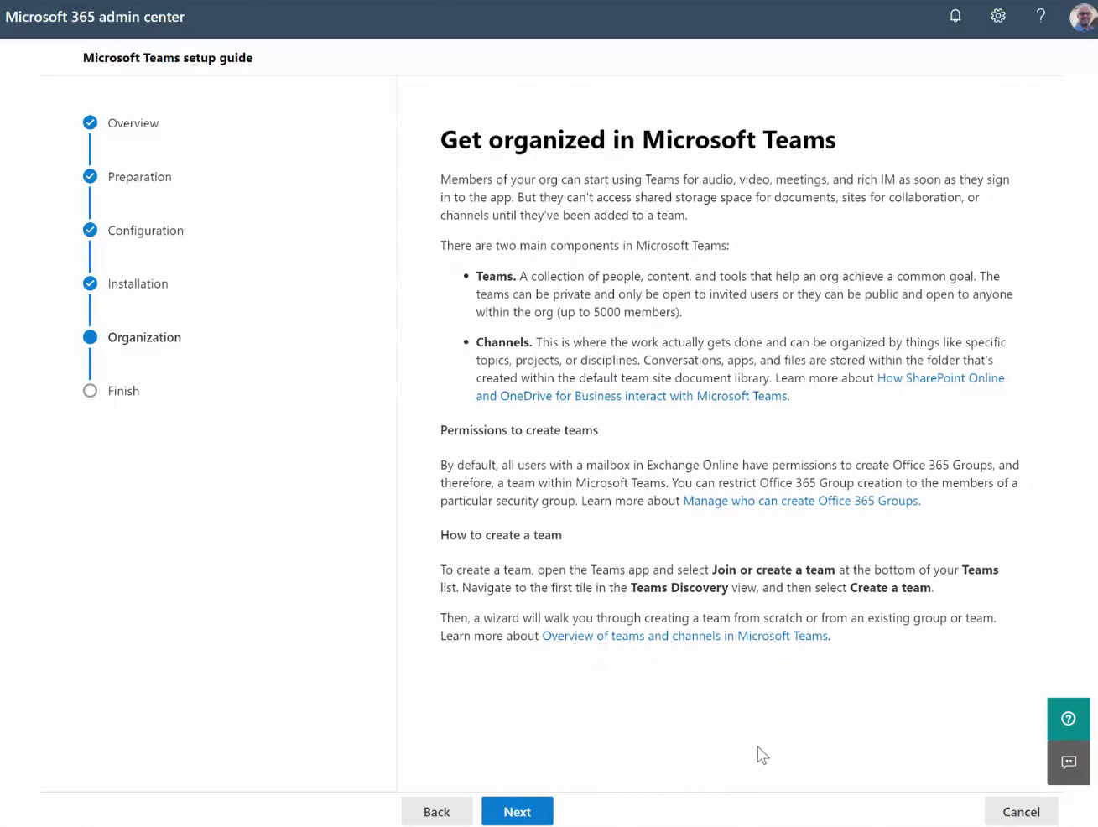This screenshot has width=1098, height=827.
Task: Click the Next button
Action: coord(518,812)
